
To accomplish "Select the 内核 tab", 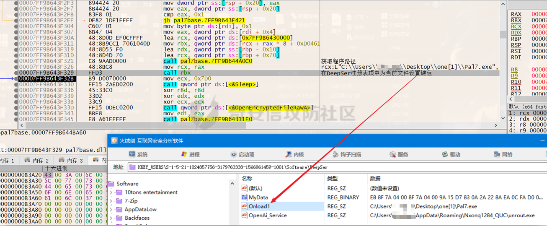I will (x=294, y=154).
